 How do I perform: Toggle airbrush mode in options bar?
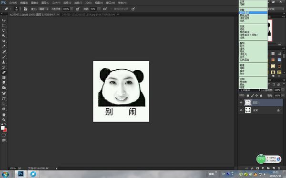(x=105, y=9)
